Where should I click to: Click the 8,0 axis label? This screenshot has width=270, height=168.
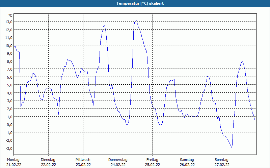pyautogui.click(x=9, y=61)
